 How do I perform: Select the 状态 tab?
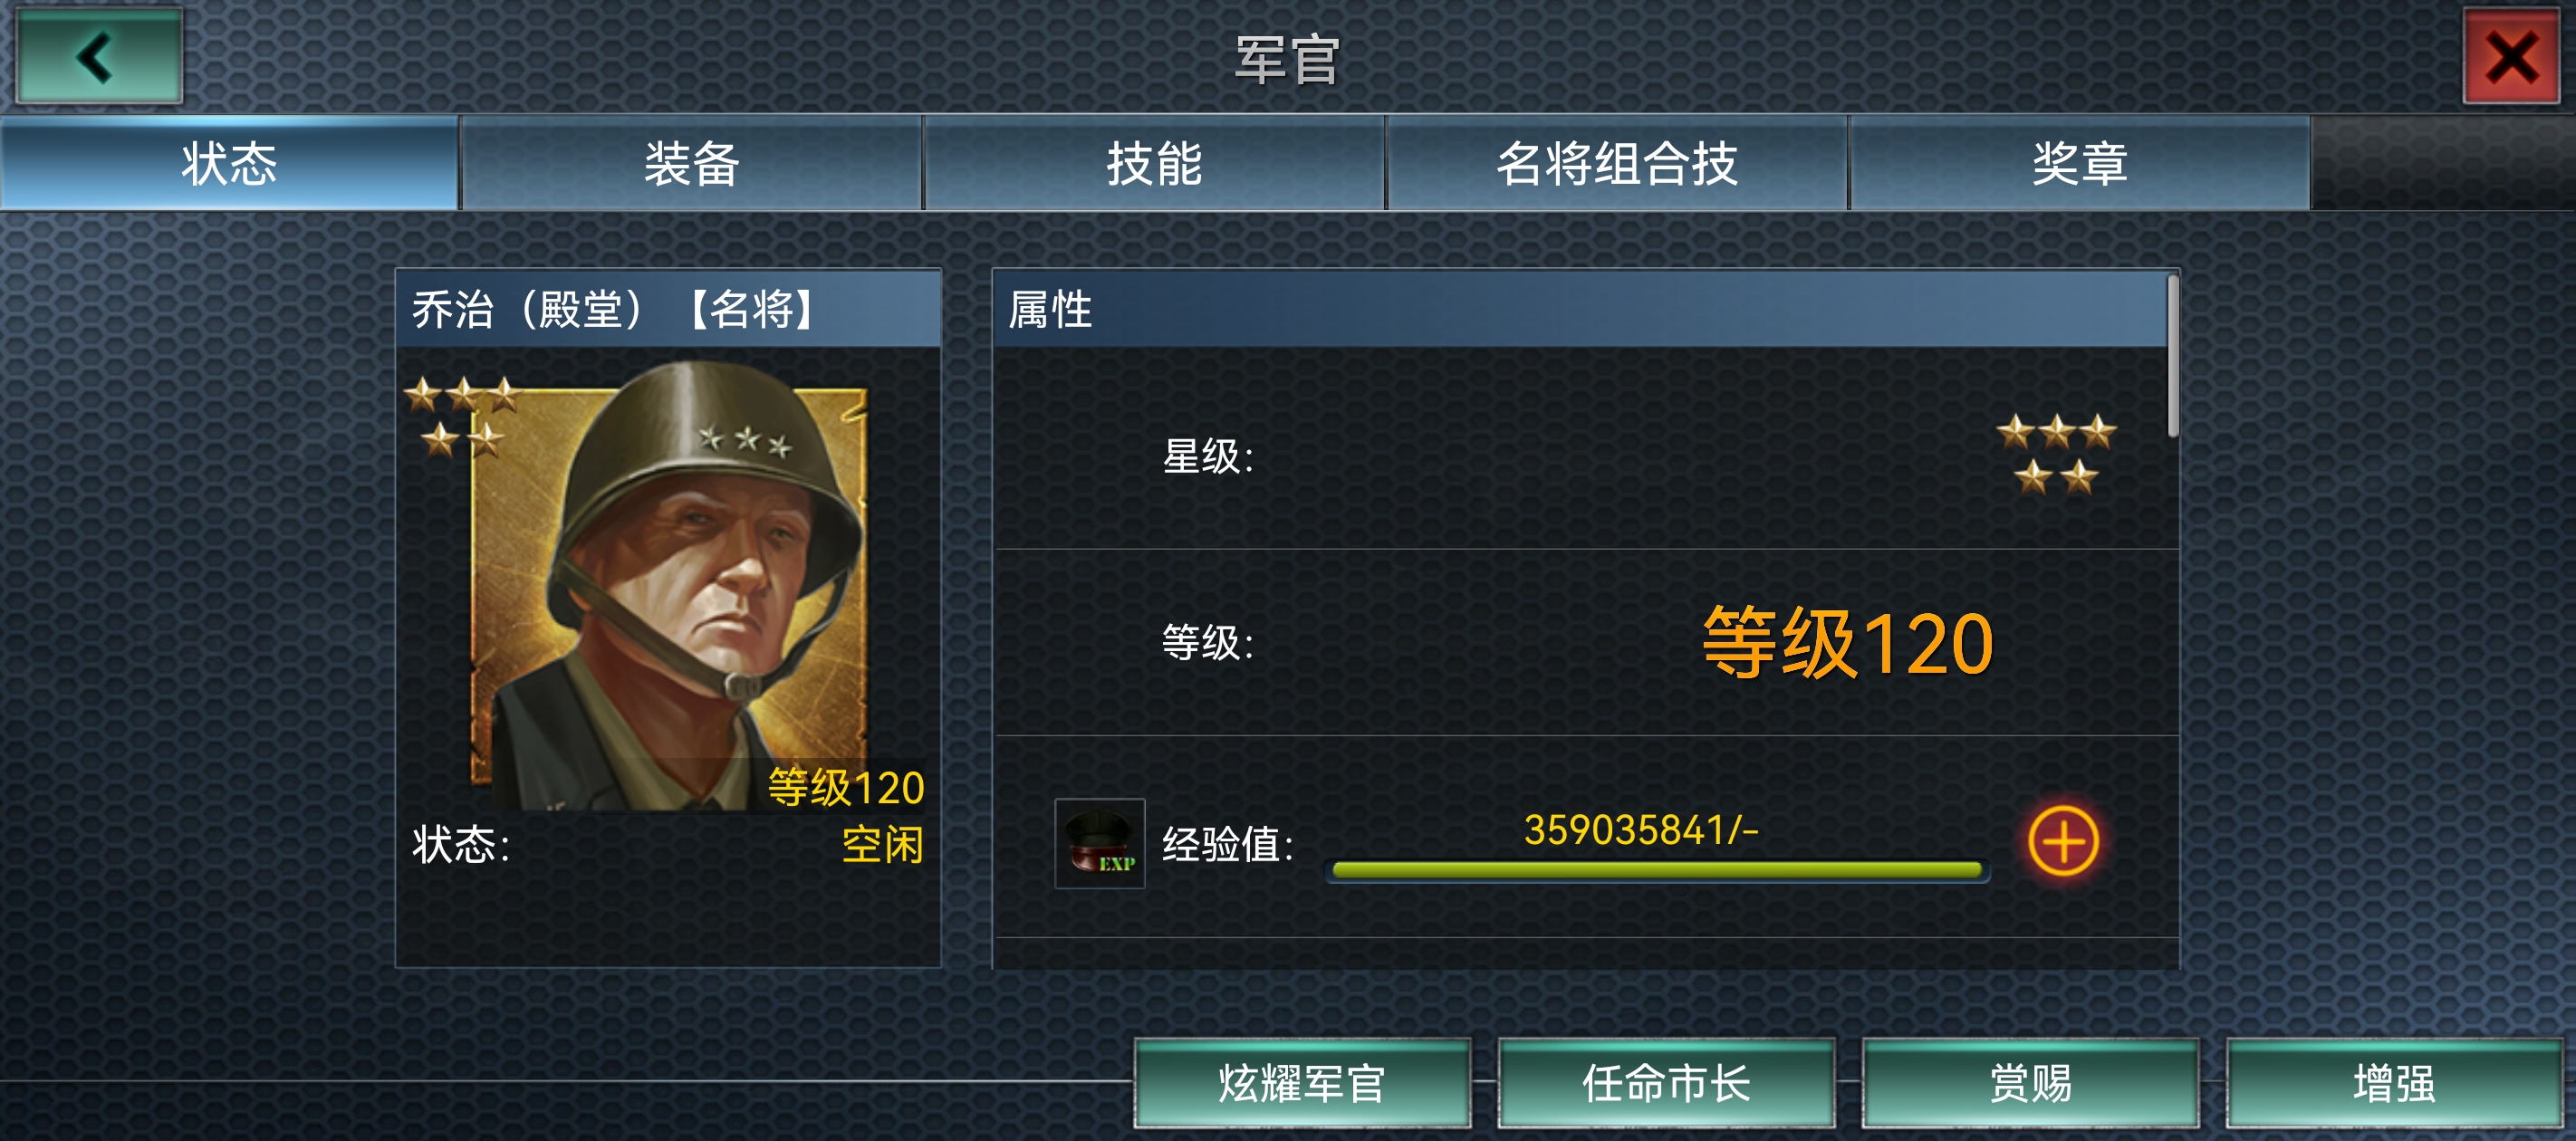[229, 163]
